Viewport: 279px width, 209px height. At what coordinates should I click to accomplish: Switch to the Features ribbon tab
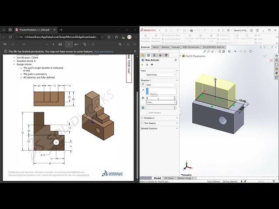click(145, 47)
